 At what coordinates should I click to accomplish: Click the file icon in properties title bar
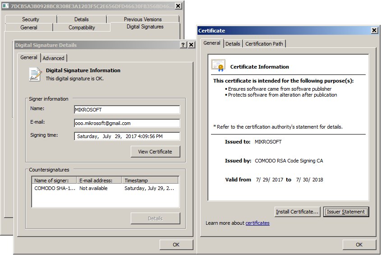(5, 6)
